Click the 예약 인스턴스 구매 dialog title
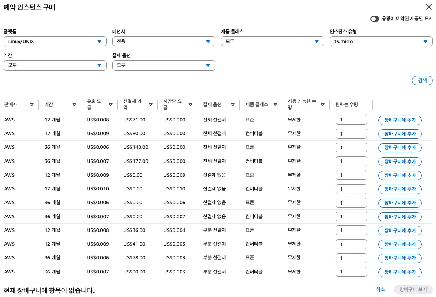Image resolution: width=436 pixels, height=297 pixels. [x=29, y=7]
